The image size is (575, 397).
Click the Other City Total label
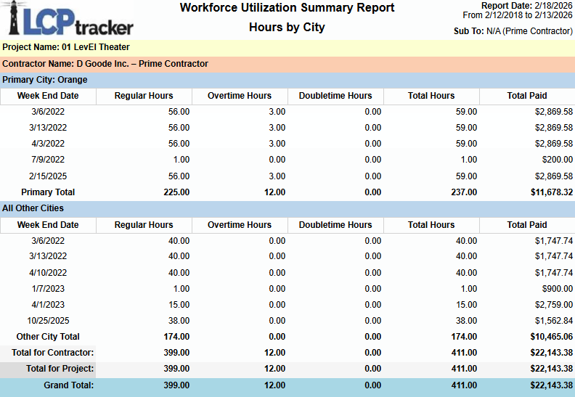click(48, 337)
